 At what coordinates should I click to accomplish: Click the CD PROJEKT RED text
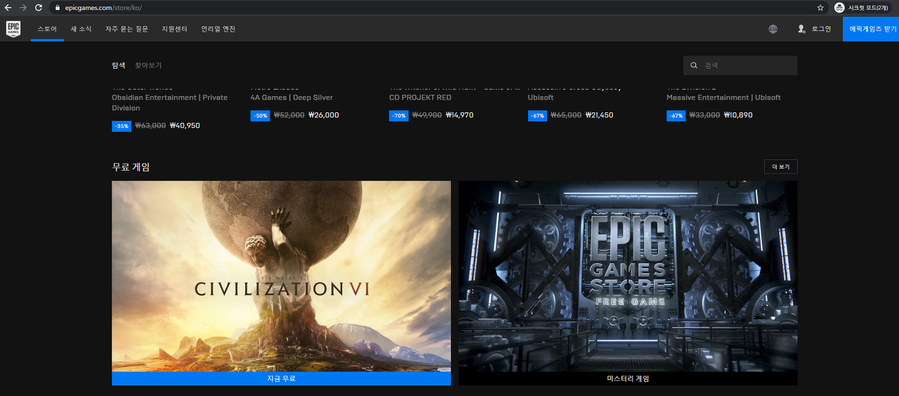[x=421, y=98]
